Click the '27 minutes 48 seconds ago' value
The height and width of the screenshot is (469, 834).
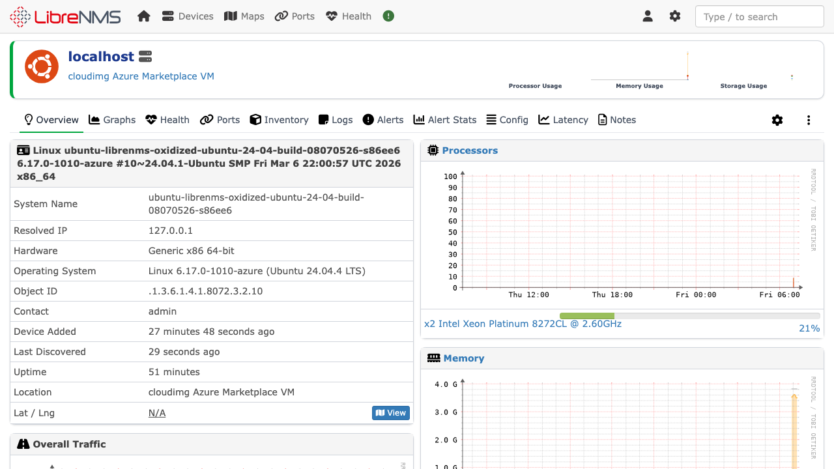(x=212, y=332)
